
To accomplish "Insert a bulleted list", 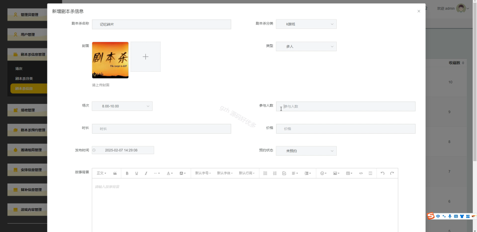I will tap(265, 173).
